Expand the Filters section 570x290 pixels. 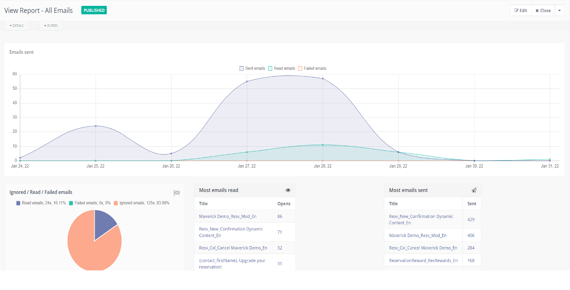tap(51, 26)
